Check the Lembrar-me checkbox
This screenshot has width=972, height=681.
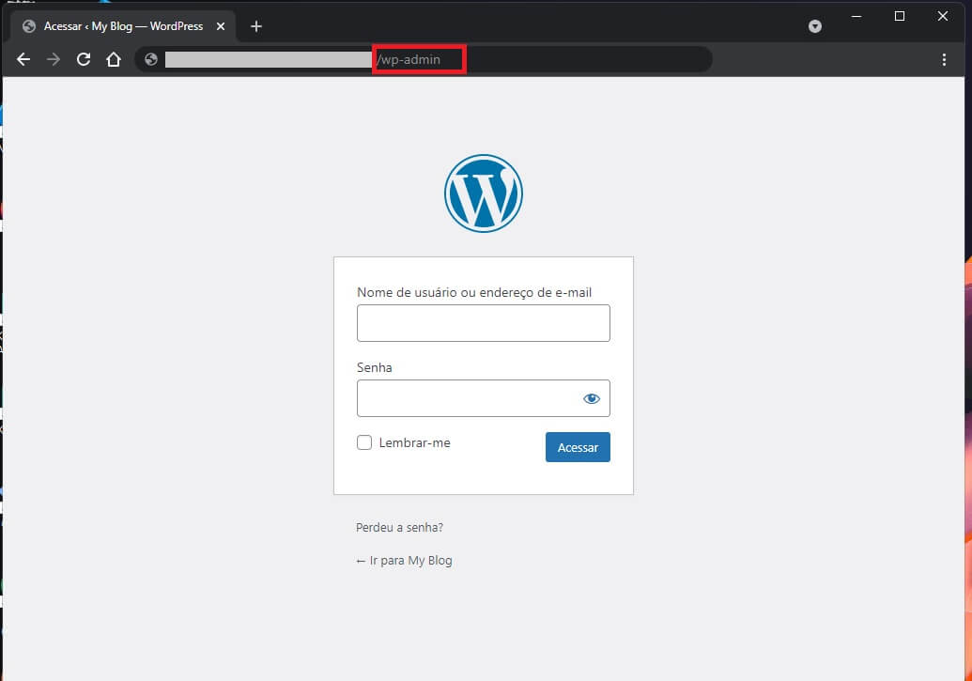point(364,442)
